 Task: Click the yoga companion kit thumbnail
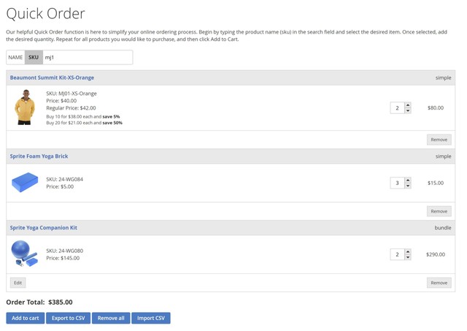coord(25,254)
